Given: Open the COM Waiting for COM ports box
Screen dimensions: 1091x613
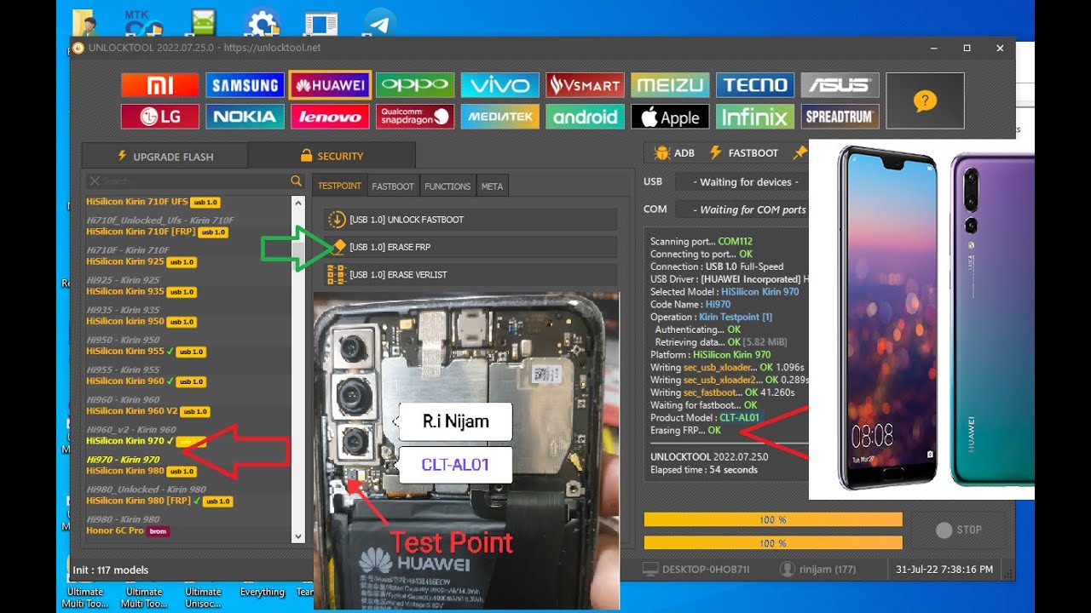Looking at the screenshot, I should click(x=742, y=209).
